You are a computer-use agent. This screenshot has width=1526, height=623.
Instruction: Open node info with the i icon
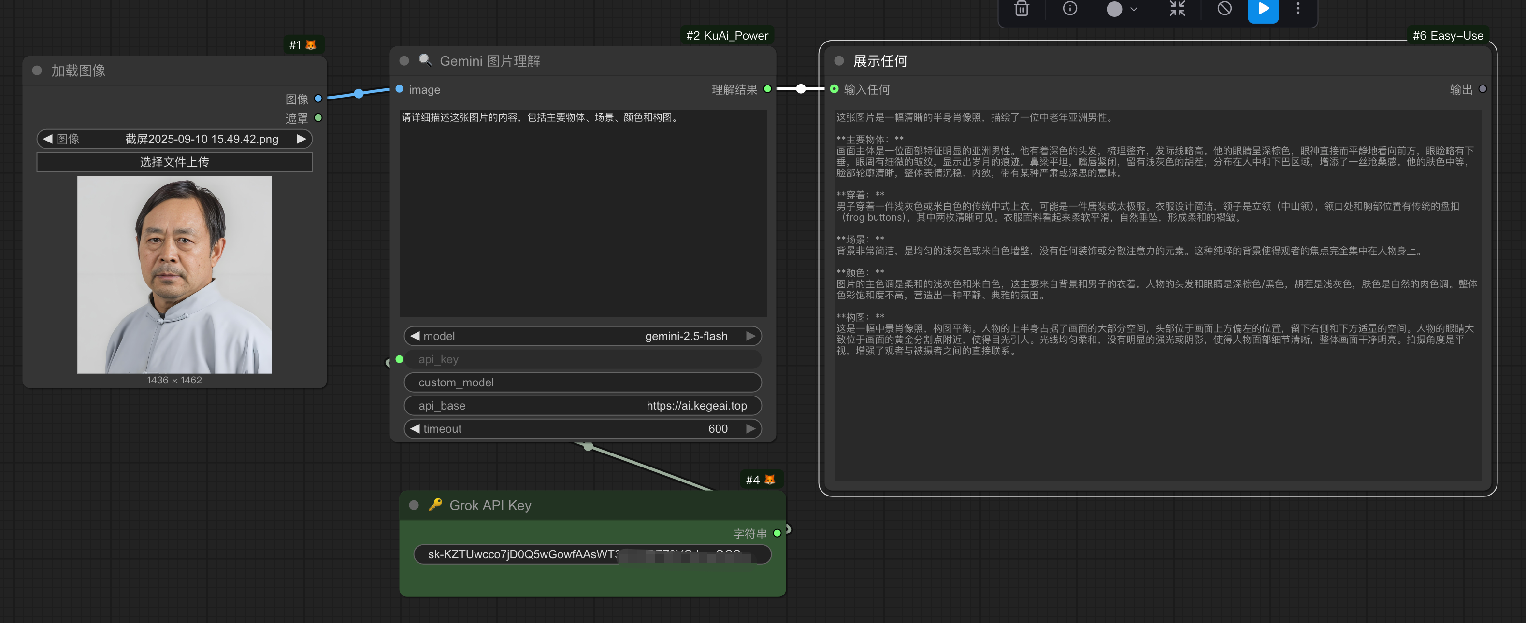[1070, 8]
